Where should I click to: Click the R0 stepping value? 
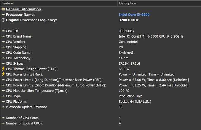click(121, 47)
